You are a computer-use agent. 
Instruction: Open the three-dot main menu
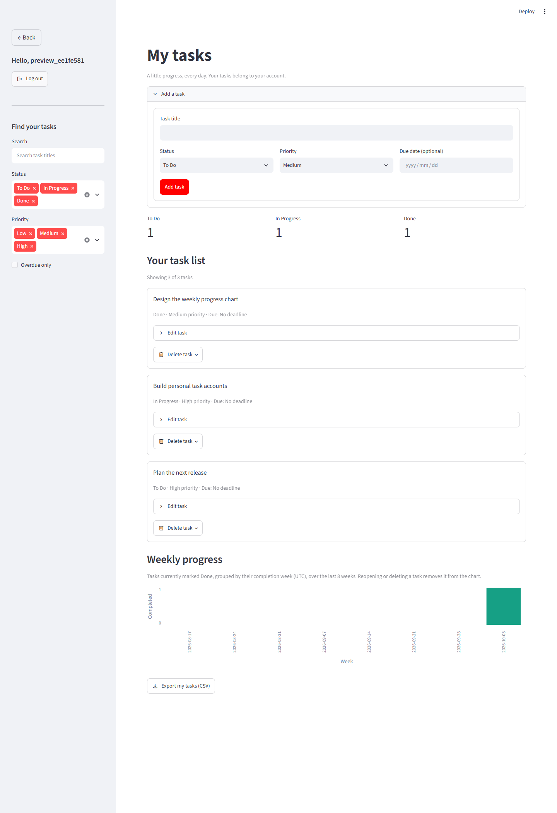[544, 12]
